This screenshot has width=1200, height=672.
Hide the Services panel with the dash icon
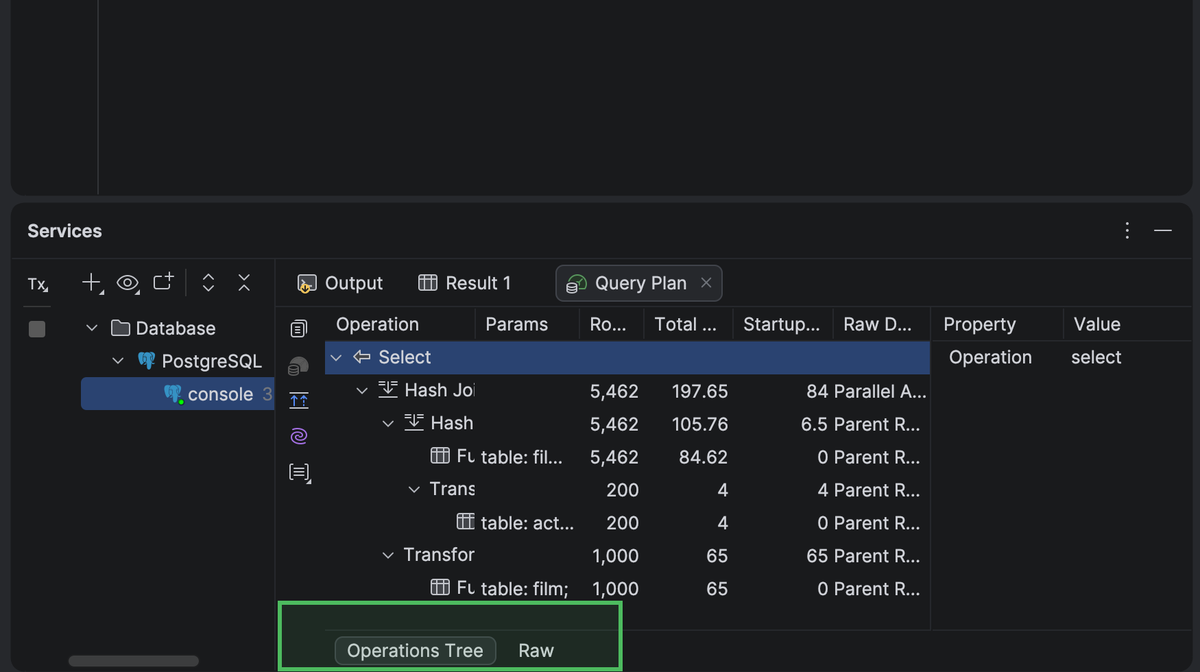point(1163,230)
